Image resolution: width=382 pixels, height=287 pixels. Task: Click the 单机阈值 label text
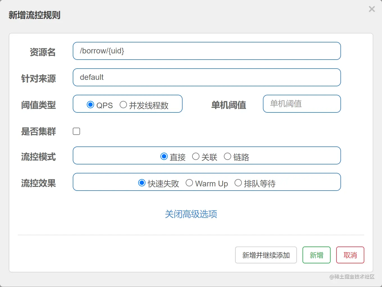click(229, 105)
